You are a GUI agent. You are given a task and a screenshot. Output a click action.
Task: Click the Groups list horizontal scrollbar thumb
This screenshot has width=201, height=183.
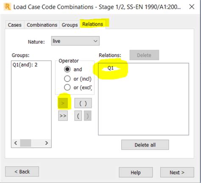[25, 143]
